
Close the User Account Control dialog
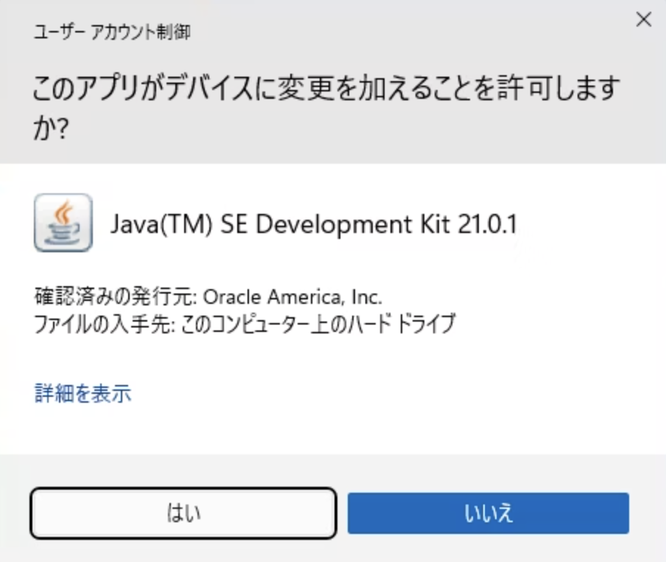point(644,19)
